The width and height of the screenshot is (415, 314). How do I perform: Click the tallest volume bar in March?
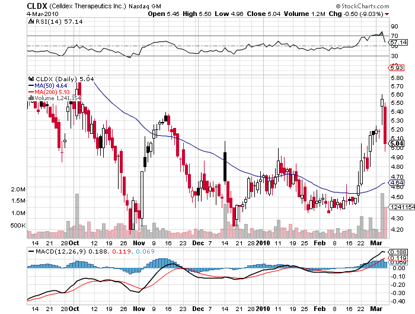(x=382, y=214)
